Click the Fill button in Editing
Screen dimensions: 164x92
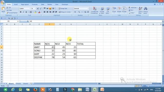[131, 10]
